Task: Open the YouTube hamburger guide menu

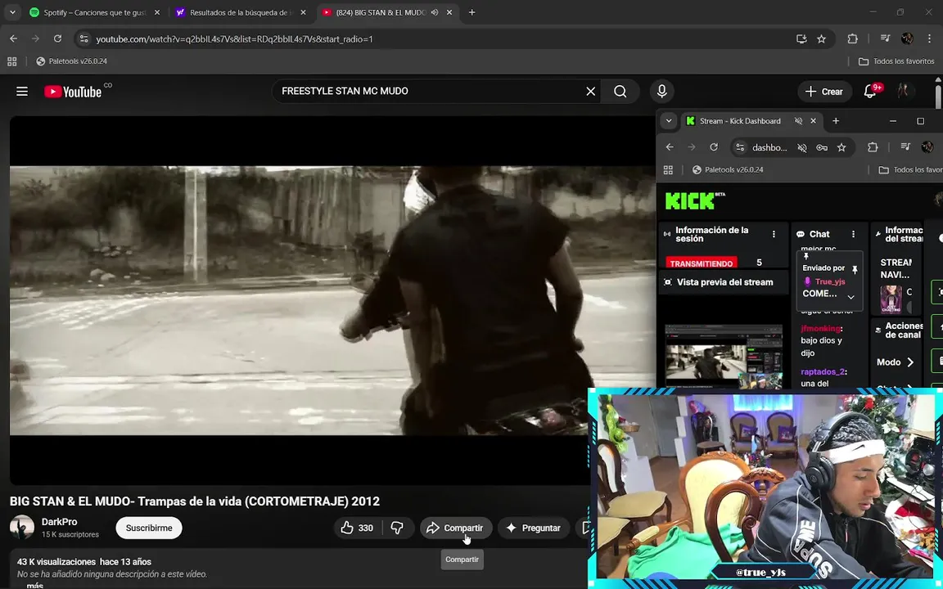Action: coord(22,92)
